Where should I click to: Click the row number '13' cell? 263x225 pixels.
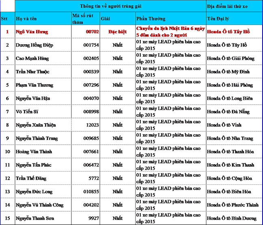point(8,191)
